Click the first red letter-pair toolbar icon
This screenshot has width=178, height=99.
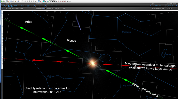(x=58, y=1)
